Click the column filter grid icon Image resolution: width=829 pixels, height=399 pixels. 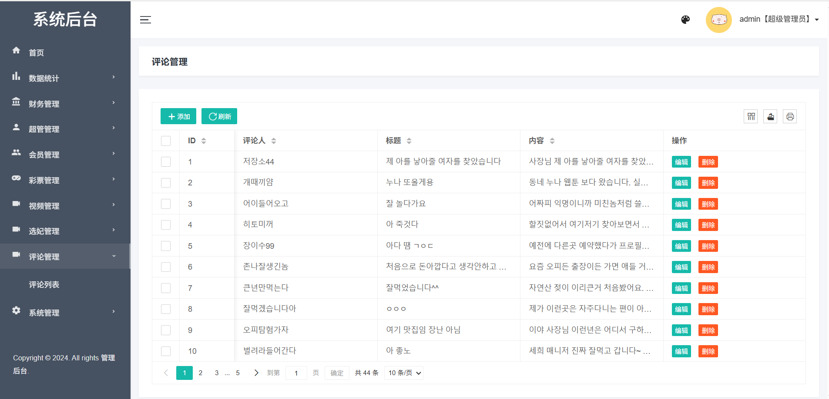[x=751, y=116]
